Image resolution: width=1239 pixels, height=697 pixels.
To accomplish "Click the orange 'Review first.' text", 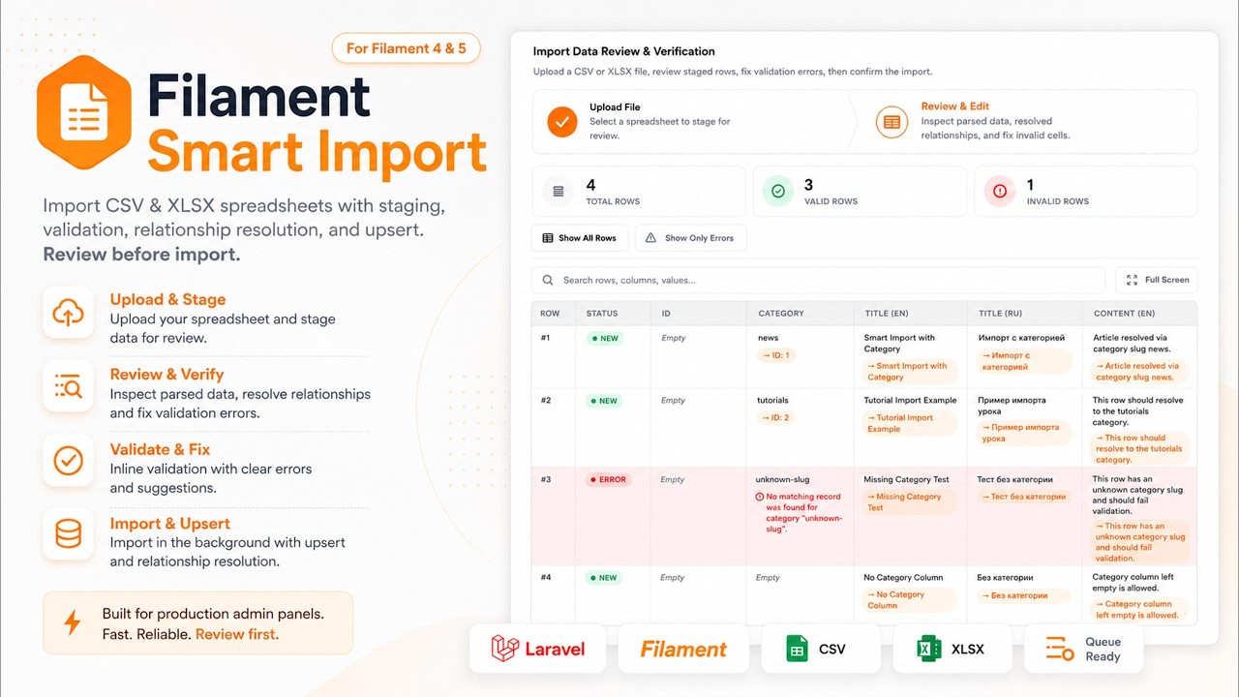I will (237, 635).
